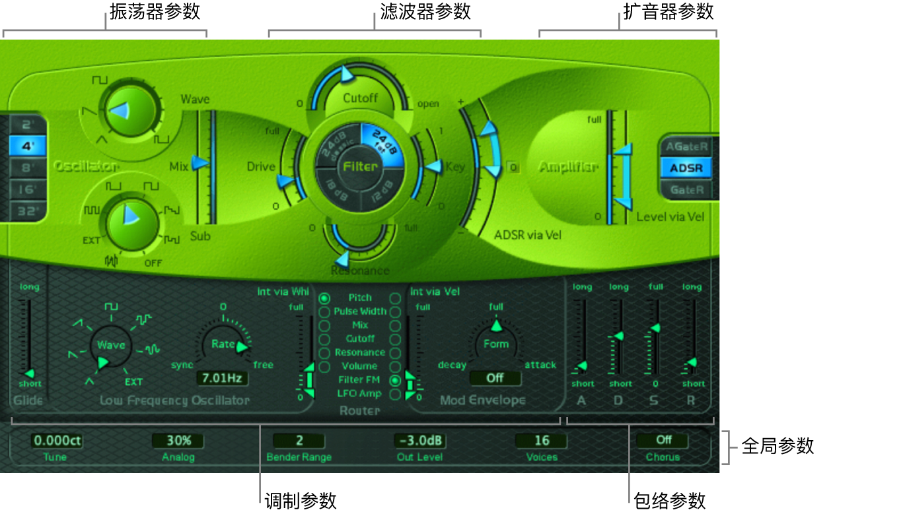Click the Sustain (S) envelope slider handle
Screen dimensions: 905x514
[x=655, y=328]
